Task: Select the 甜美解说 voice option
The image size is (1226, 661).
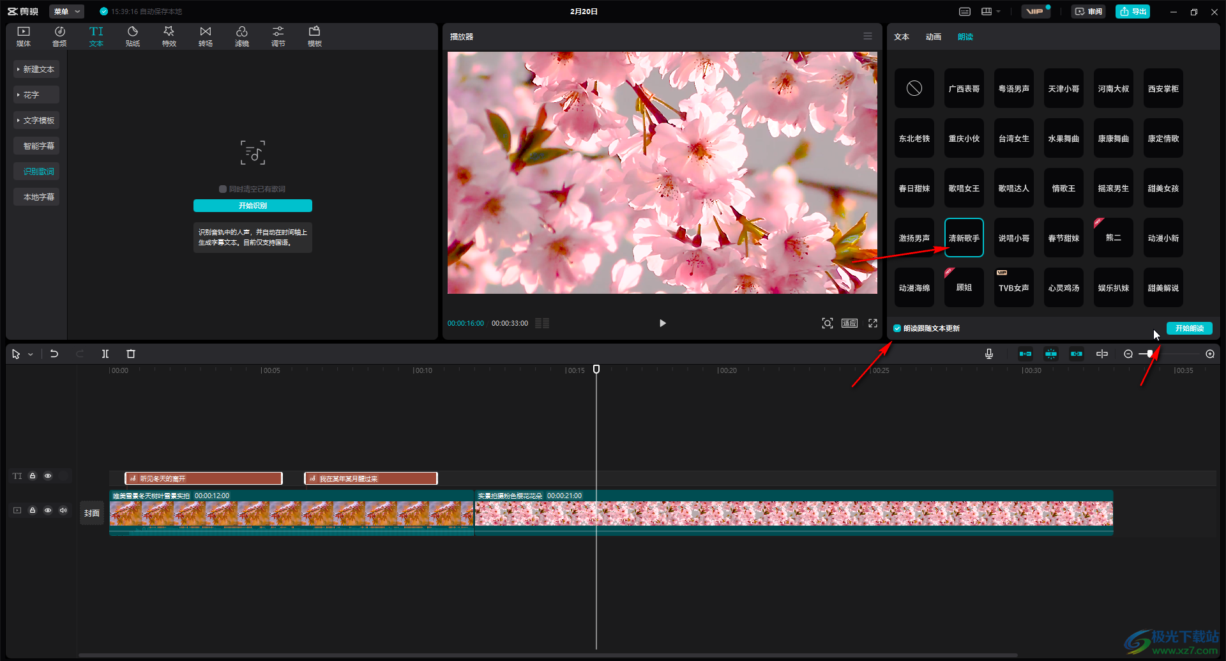Action: [x=1163, y=287]
